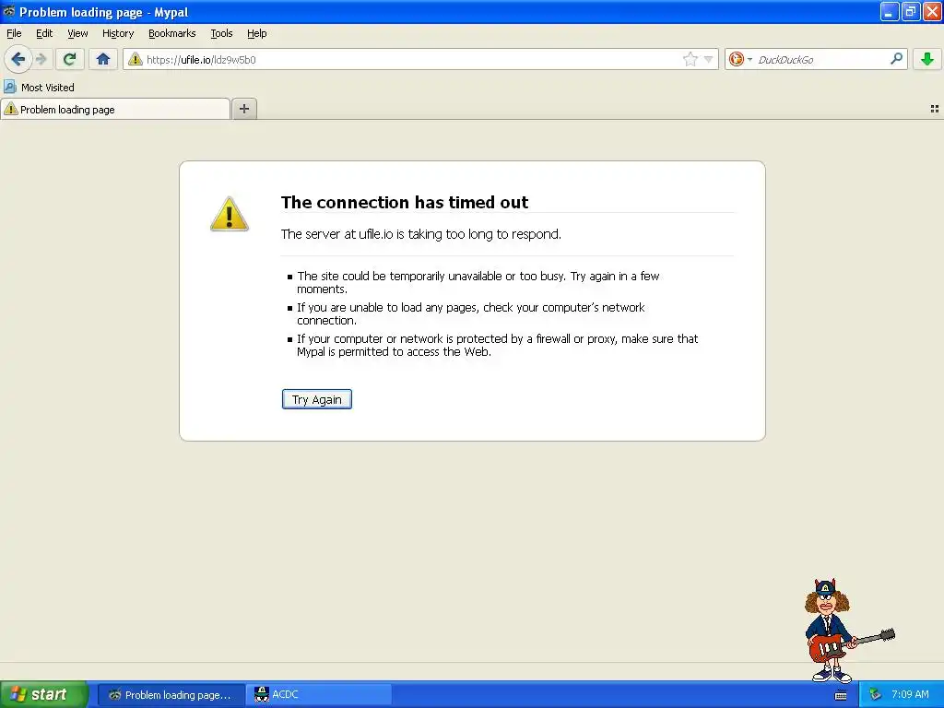The image size is (944, 708).
Task: Open the File menu
Action: 14,33
